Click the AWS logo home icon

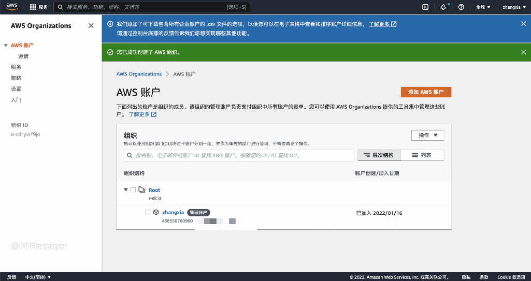[x=12, y=7]
